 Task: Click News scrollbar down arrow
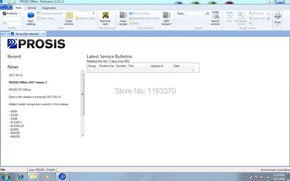click(83, 135)
